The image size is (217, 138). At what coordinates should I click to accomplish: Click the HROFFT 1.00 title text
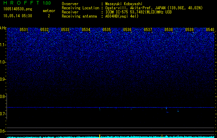point(27,3)
